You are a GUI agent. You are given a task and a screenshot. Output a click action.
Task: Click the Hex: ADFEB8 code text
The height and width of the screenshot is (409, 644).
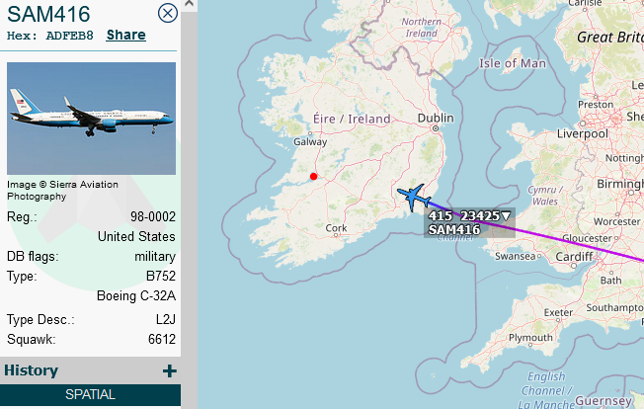pos(50,36)
